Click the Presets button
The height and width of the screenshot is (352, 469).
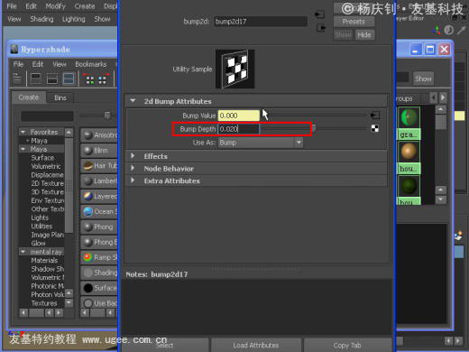click(354, 22)
